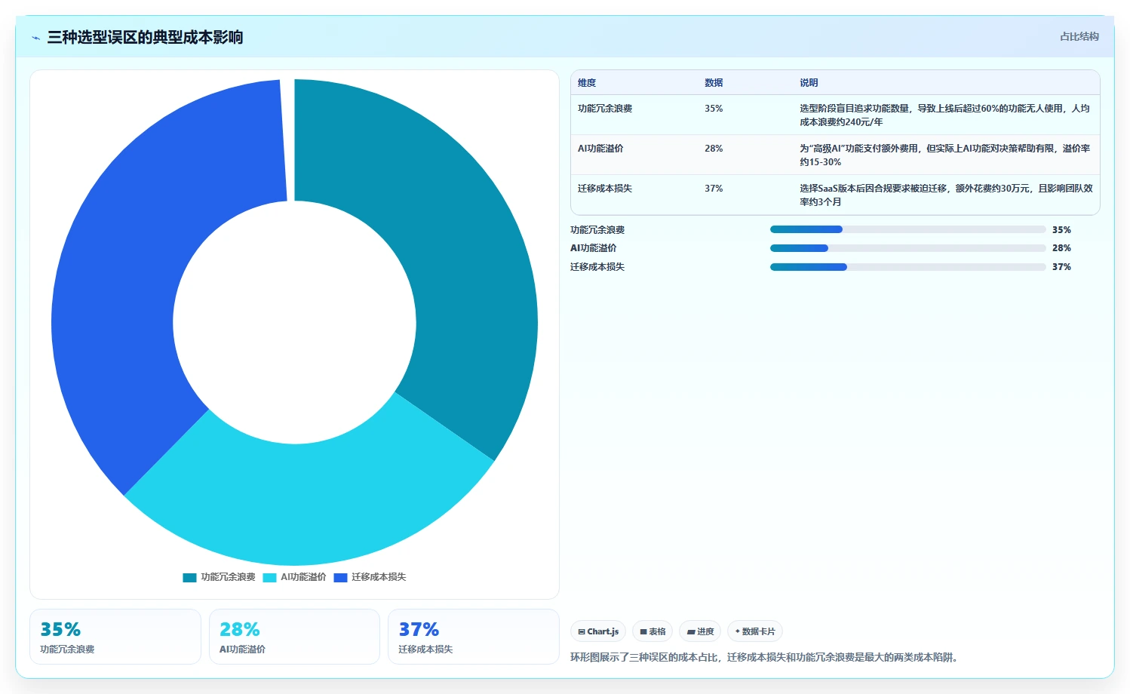Click the 35% value in the table
This screenshot has width=1130, height=694.
tap(714, 109)
